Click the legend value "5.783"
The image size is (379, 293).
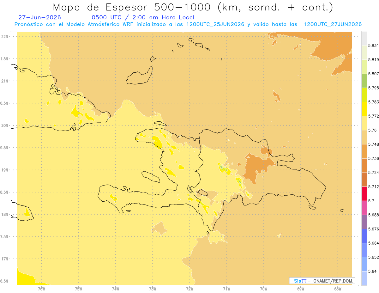point(374,102)
